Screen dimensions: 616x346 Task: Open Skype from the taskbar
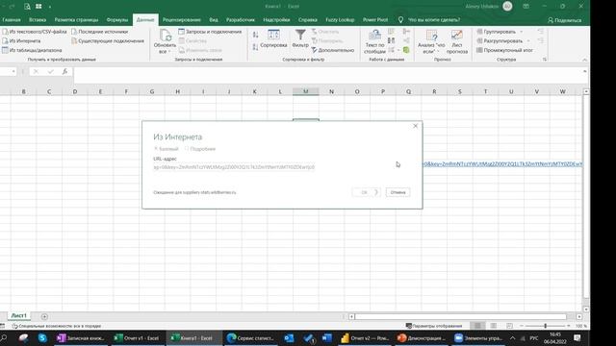pyautogui.click(x=42, y=337)
